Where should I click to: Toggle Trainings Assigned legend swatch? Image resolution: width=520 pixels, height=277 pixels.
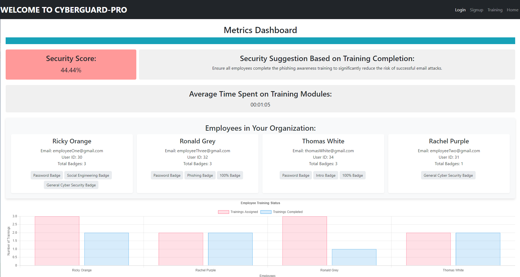(223, 212)
